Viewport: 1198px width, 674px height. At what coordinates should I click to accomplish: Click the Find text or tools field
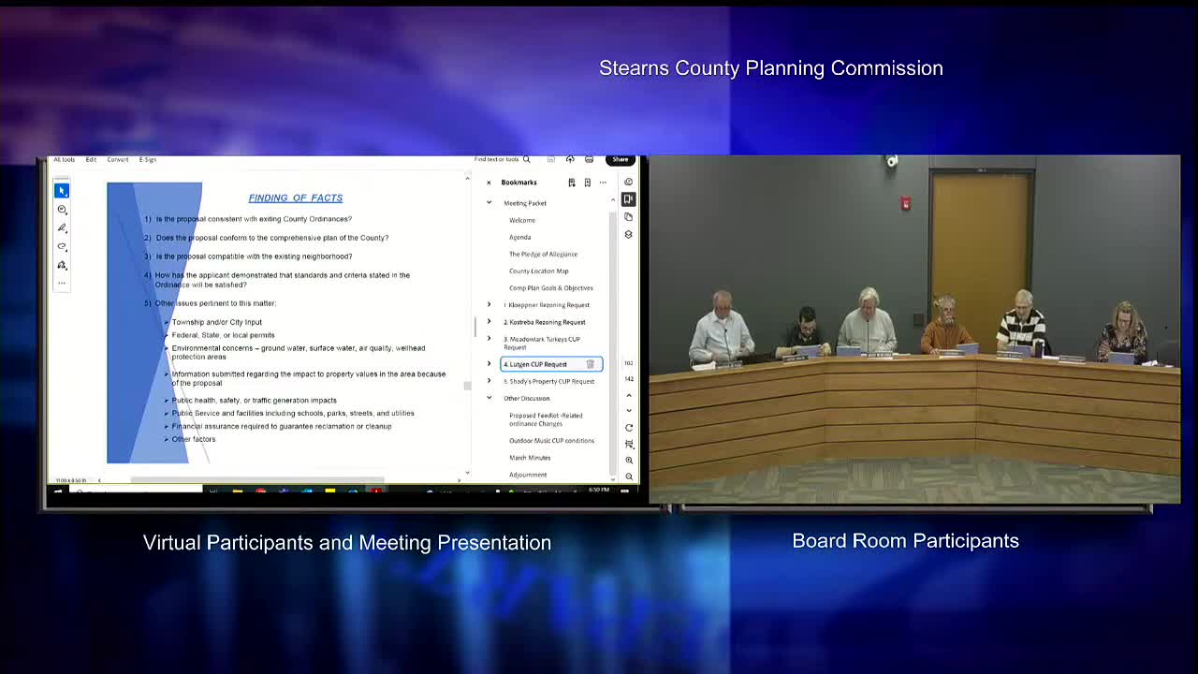(x=497, y=160)
